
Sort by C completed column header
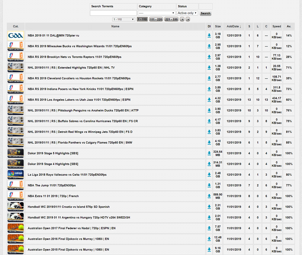(266, 26)
